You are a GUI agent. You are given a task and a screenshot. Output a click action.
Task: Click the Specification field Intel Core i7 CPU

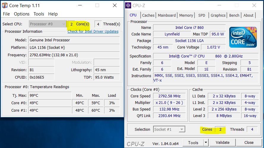(x=206, y=56)
